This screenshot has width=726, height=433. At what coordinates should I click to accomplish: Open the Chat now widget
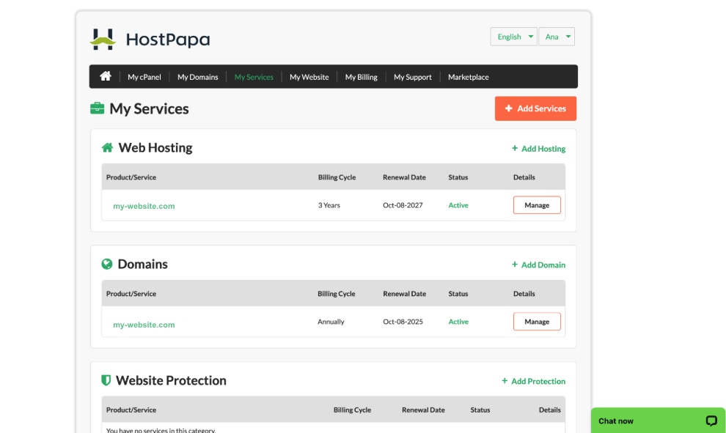tap(658, 421)
